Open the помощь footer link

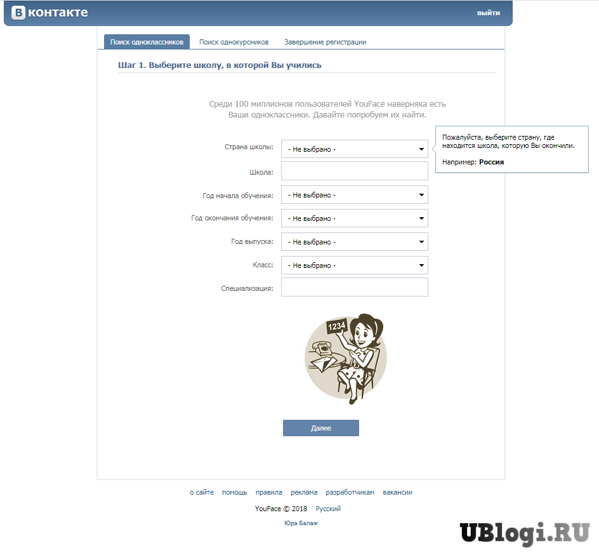click(235, 492)
